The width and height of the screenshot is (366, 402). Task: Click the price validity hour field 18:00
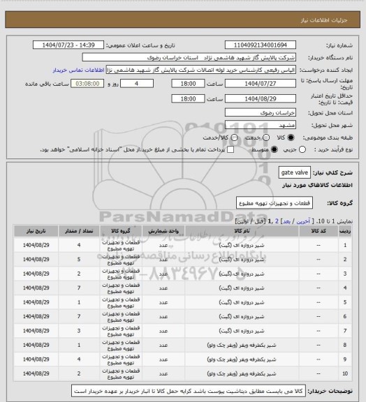tap(188, 98)
